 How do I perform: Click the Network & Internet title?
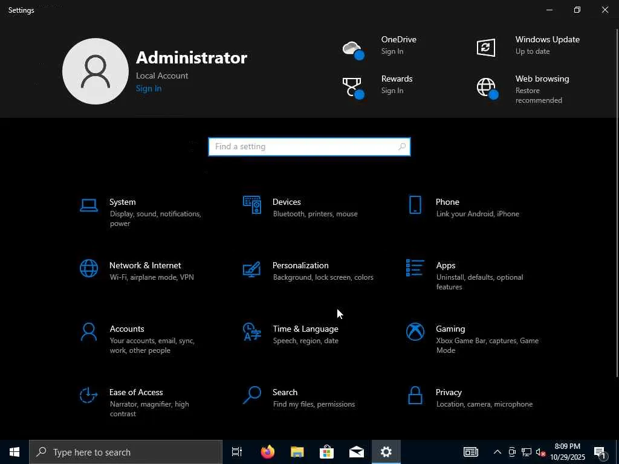tap(145, 265)
